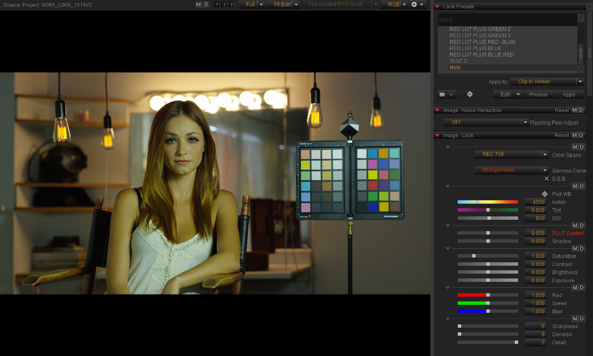This screenshot has height=356, width=593.
Task: Click M button on Image : Noise Reduction header
Action: point(574,110)
